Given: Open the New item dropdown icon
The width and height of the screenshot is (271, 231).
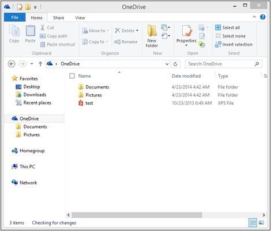Looking at the screenshot, I should [165, 28].
